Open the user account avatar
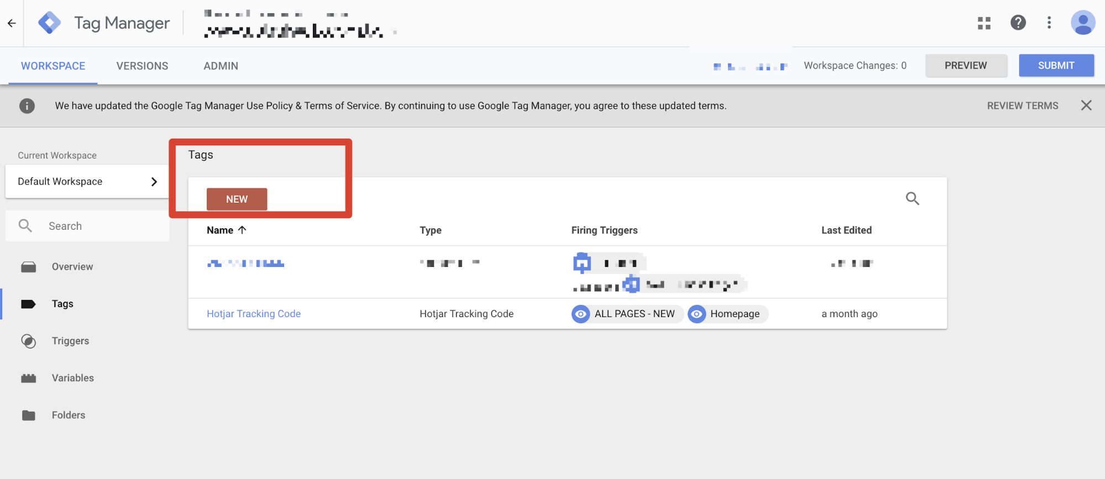The height and width of the screenshot is (479, 1105). (1082, 23)
